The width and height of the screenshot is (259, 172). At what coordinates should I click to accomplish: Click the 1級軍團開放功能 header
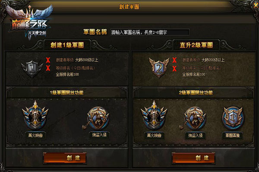pyautogui.click(x=67, y=92)
